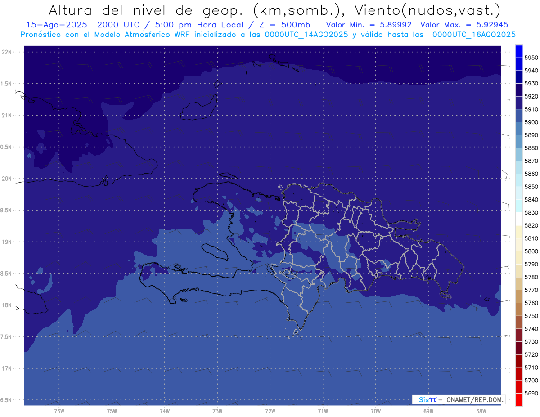Pick the pale yellow swatch between 5820 and 5810
The width and height of the screenshot is (540, 417).
coord(518,232)
